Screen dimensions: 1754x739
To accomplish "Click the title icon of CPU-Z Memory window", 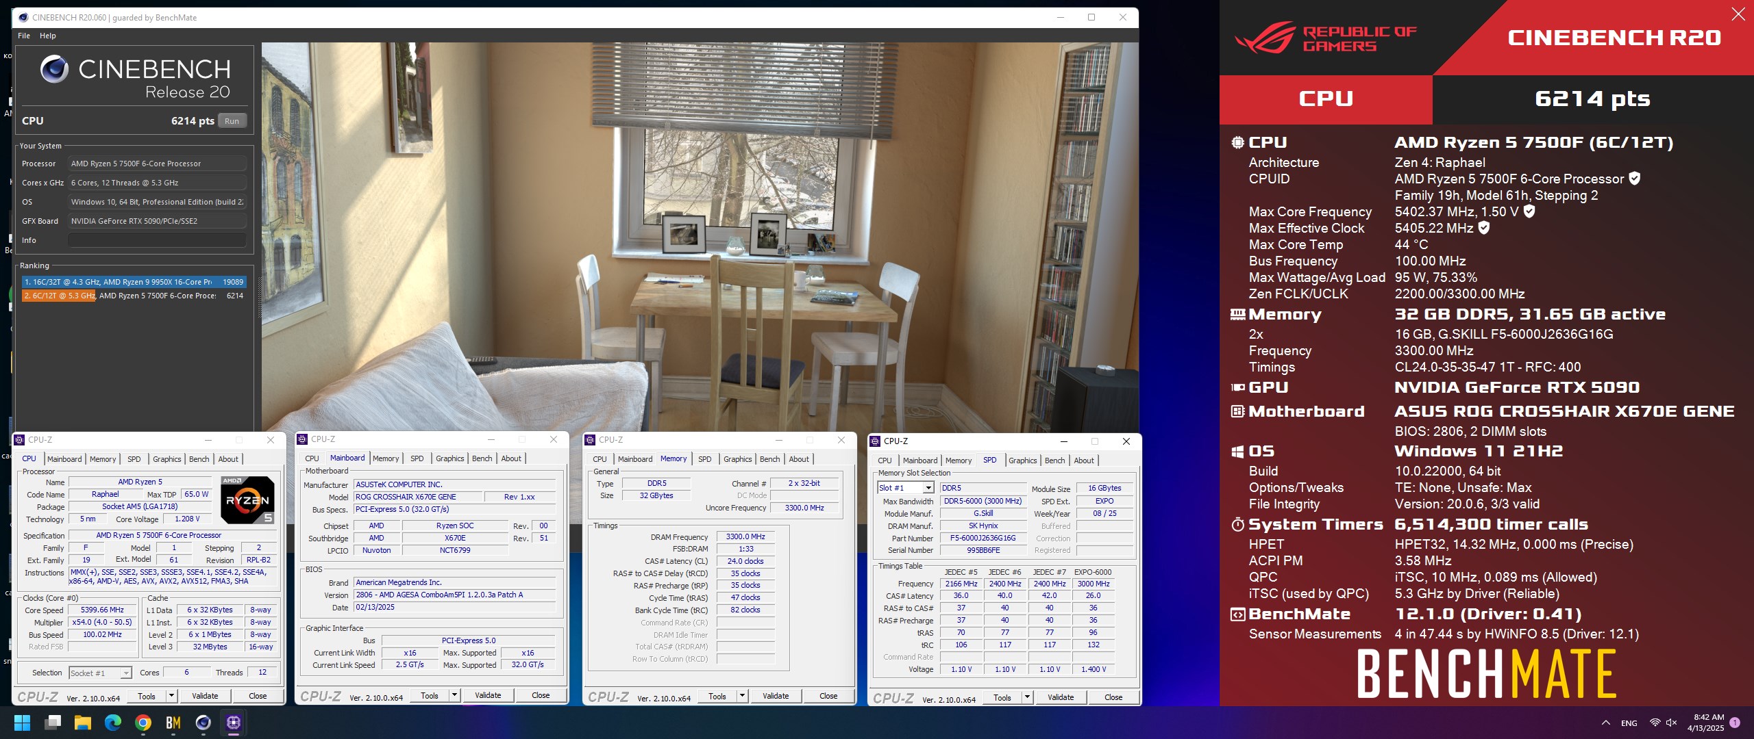I will point(590,440).
